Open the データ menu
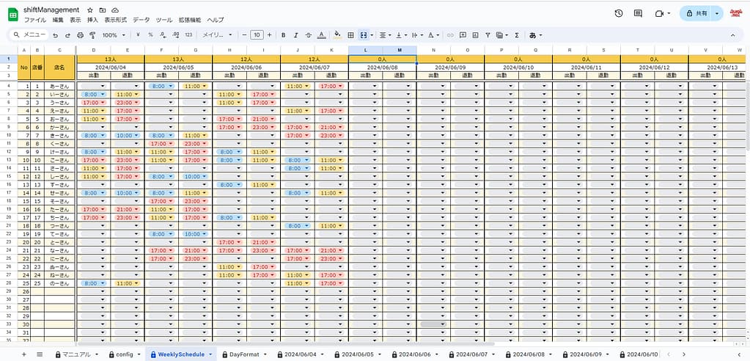 pyautogui.click(x=141, y=20)
